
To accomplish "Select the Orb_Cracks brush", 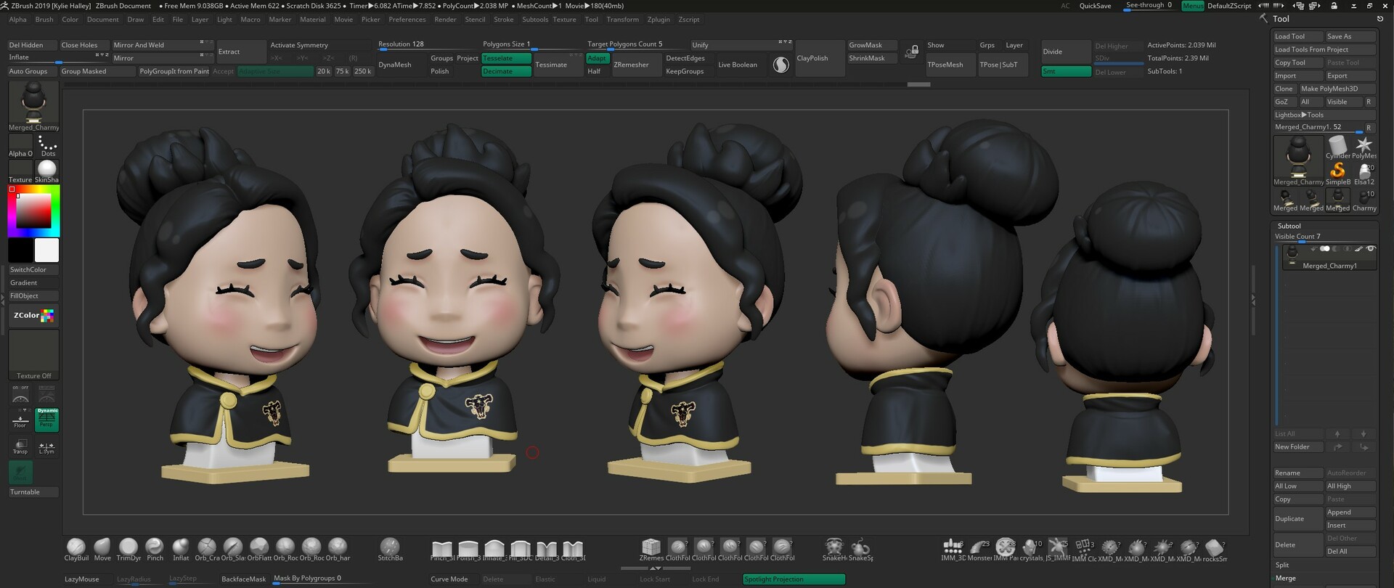I will (x=207, y=550).
